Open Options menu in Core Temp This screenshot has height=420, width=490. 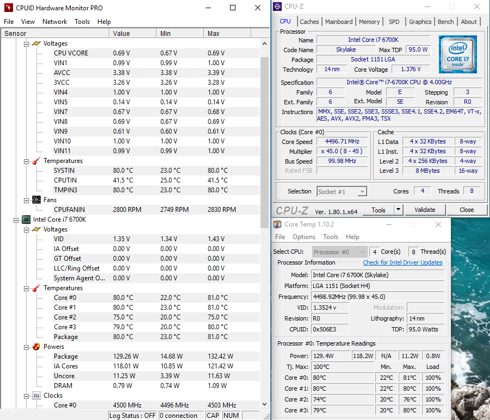click(x=303, y=237)
